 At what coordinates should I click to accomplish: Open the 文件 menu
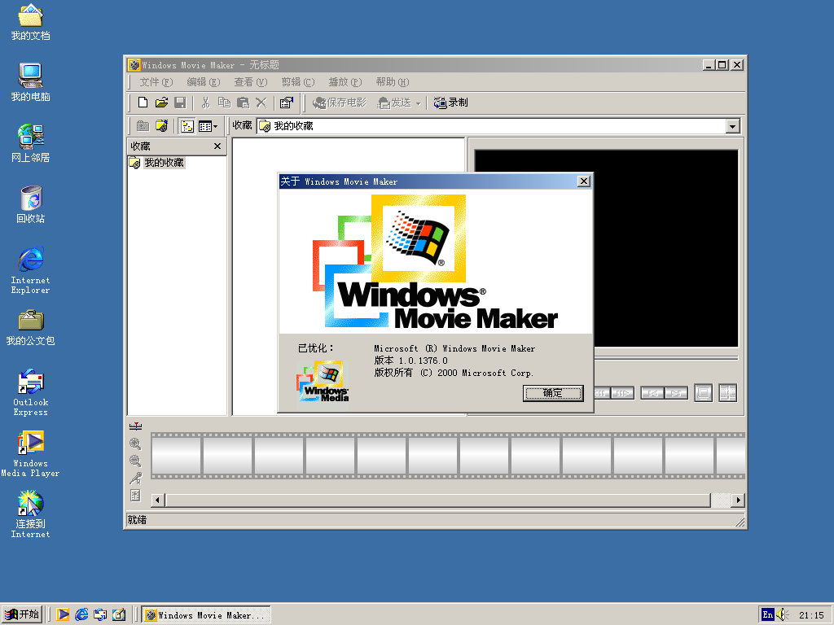pos(156,82)
